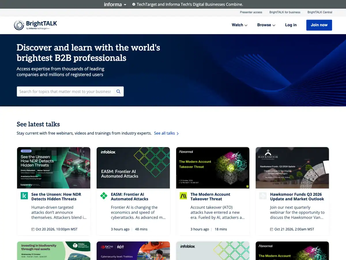Click the Infoblox green diamond channel icon
Image resolution: width=346 pixels, height=260 pixels.
104,196
